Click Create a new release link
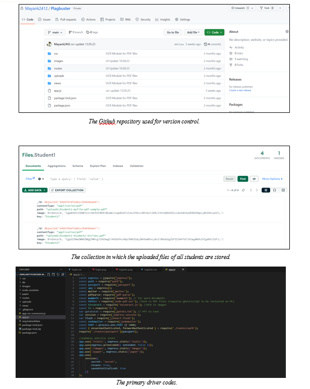Screen dimensions: 310x389 coord(240,90)
